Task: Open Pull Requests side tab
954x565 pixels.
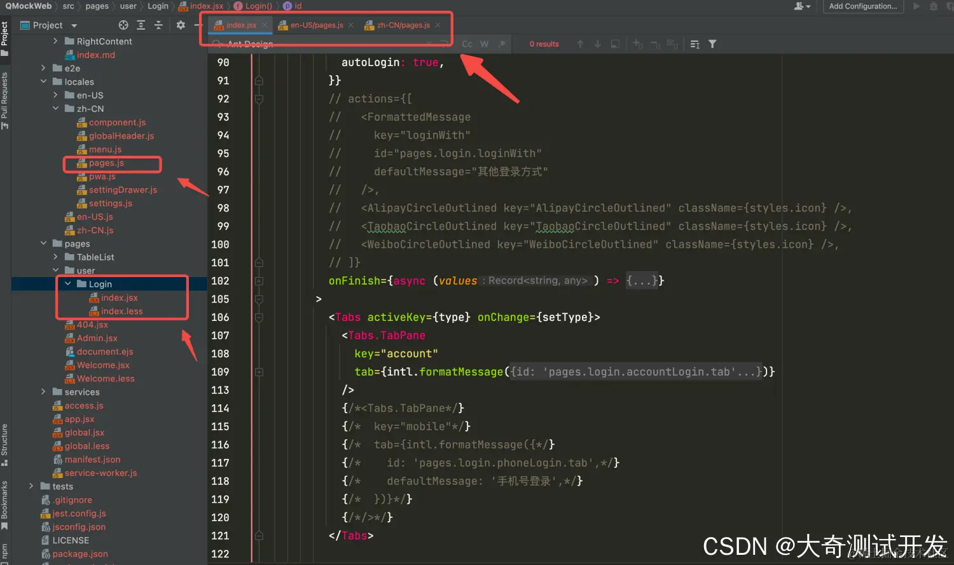Action: coord(4,100)
